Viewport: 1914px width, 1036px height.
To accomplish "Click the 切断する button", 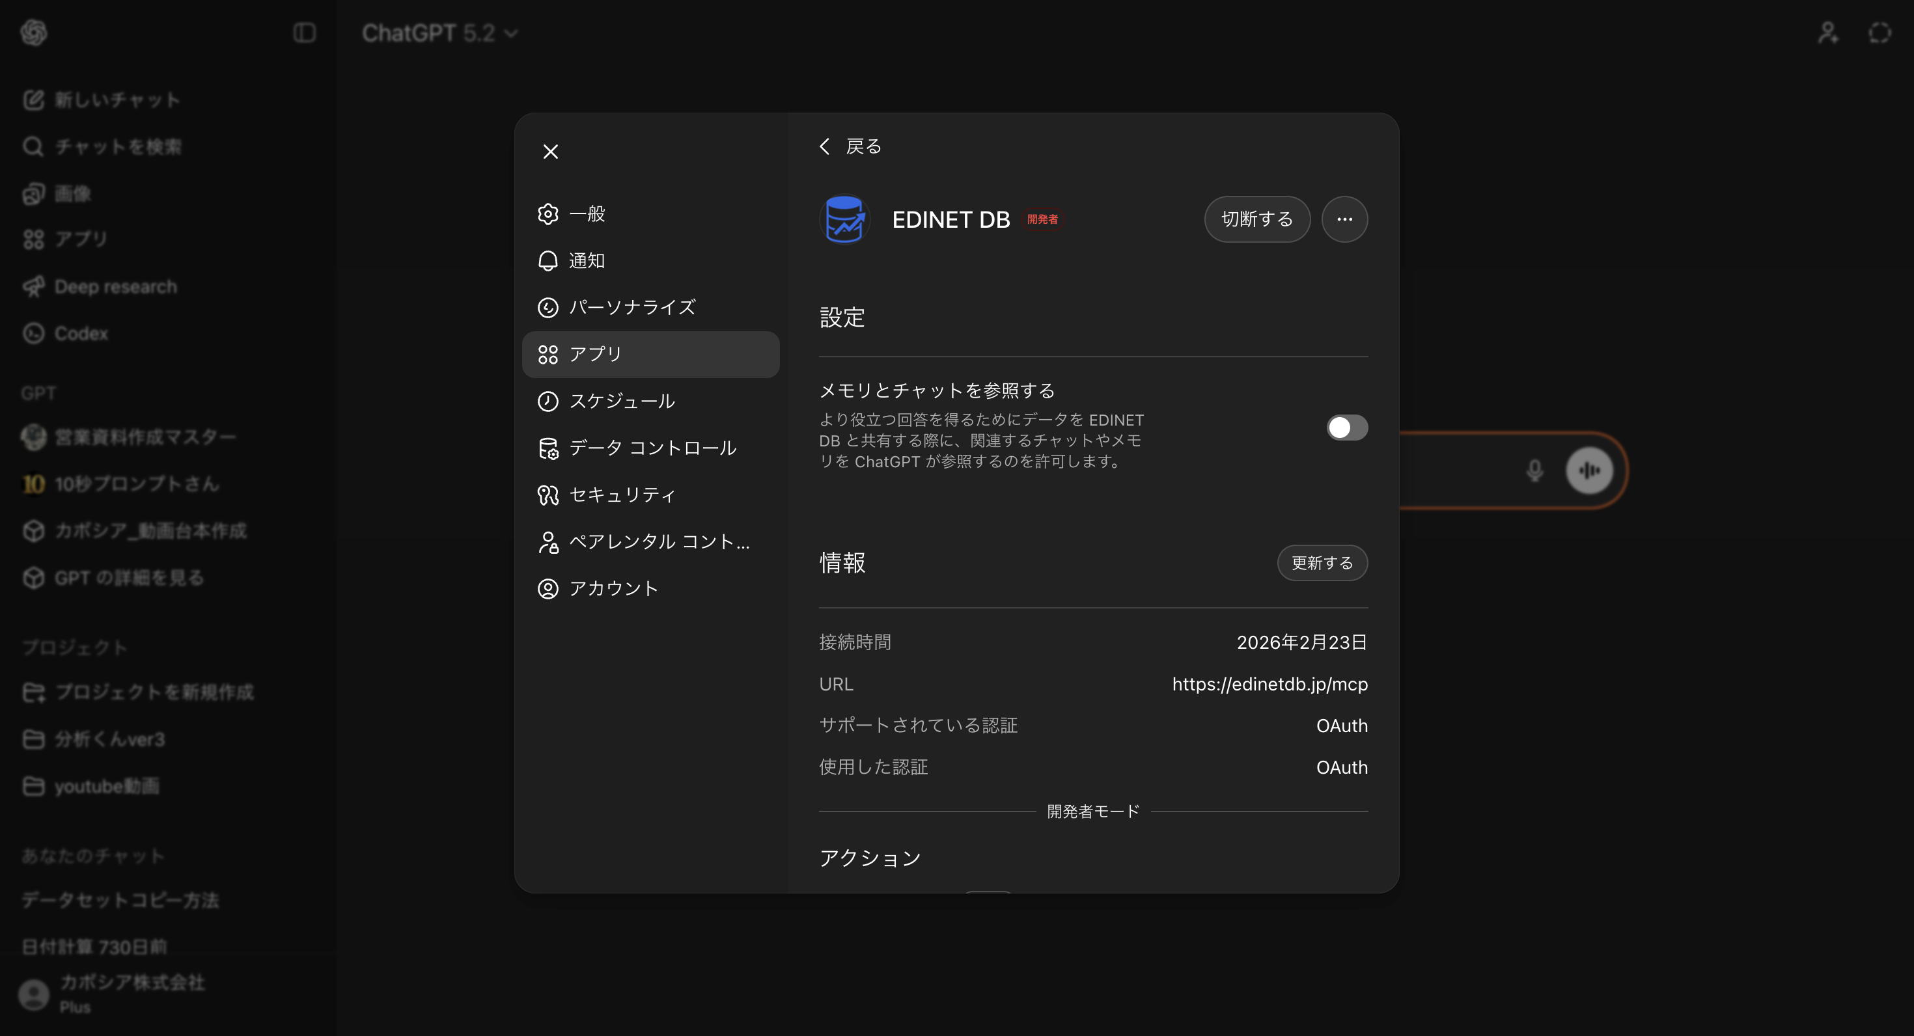I will (1256, 219).
